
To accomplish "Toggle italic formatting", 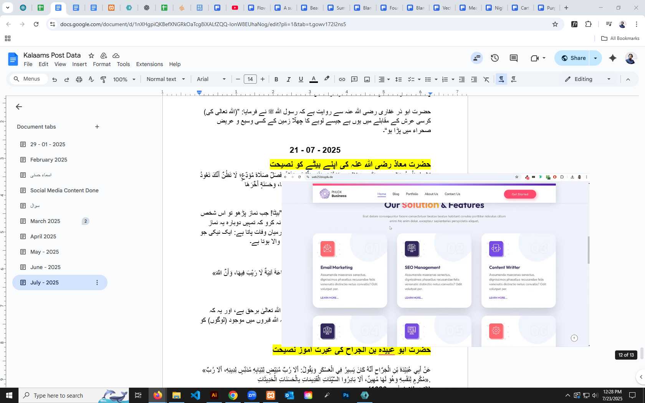I will [288, 79].
